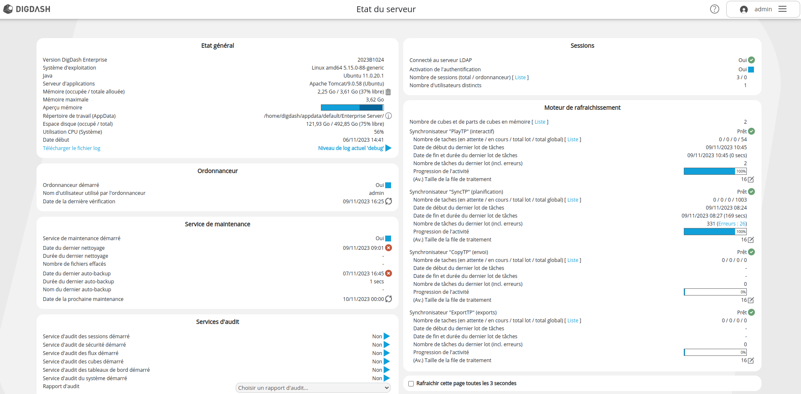The width and height of the screenshot is (801, 394).
Task: Edit PlayTP queue size icon
Action: click(751, 180)
